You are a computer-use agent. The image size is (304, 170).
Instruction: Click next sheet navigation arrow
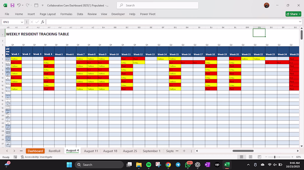(x=14, y=151)
